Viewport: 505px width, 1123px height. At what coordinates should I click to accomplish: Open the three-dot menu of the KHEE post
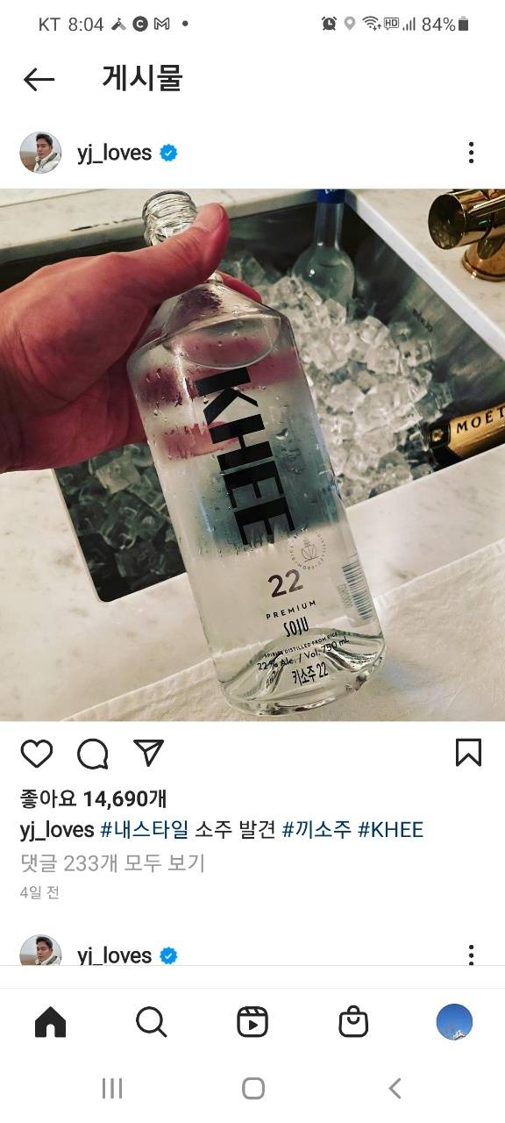[x=472, y=153]
